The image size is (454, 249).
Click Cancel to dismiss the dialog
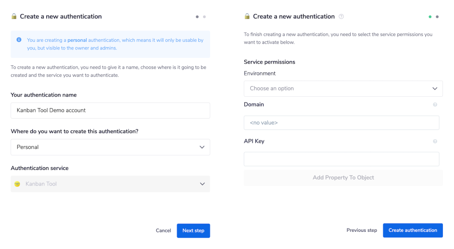click(x=163, y=230)
